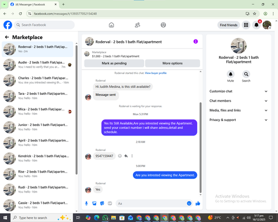278x222 pixels.
Task: Click the address bar URL
Action: [x=65, y=14]
